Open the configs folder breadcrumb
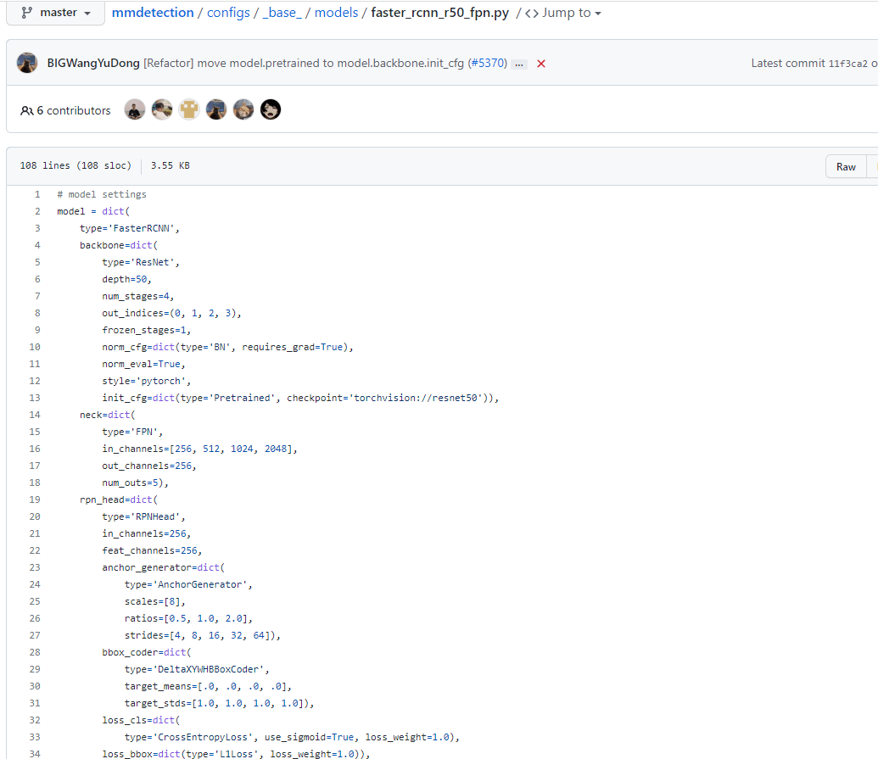878x759 pixels. click(228, 13)
